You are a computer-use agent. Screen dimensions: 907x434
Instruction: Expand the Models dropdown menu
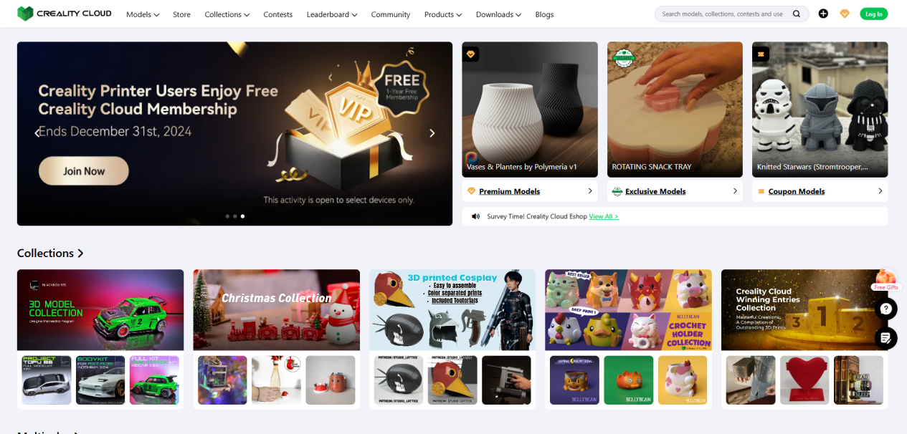(x=143, y=14)
